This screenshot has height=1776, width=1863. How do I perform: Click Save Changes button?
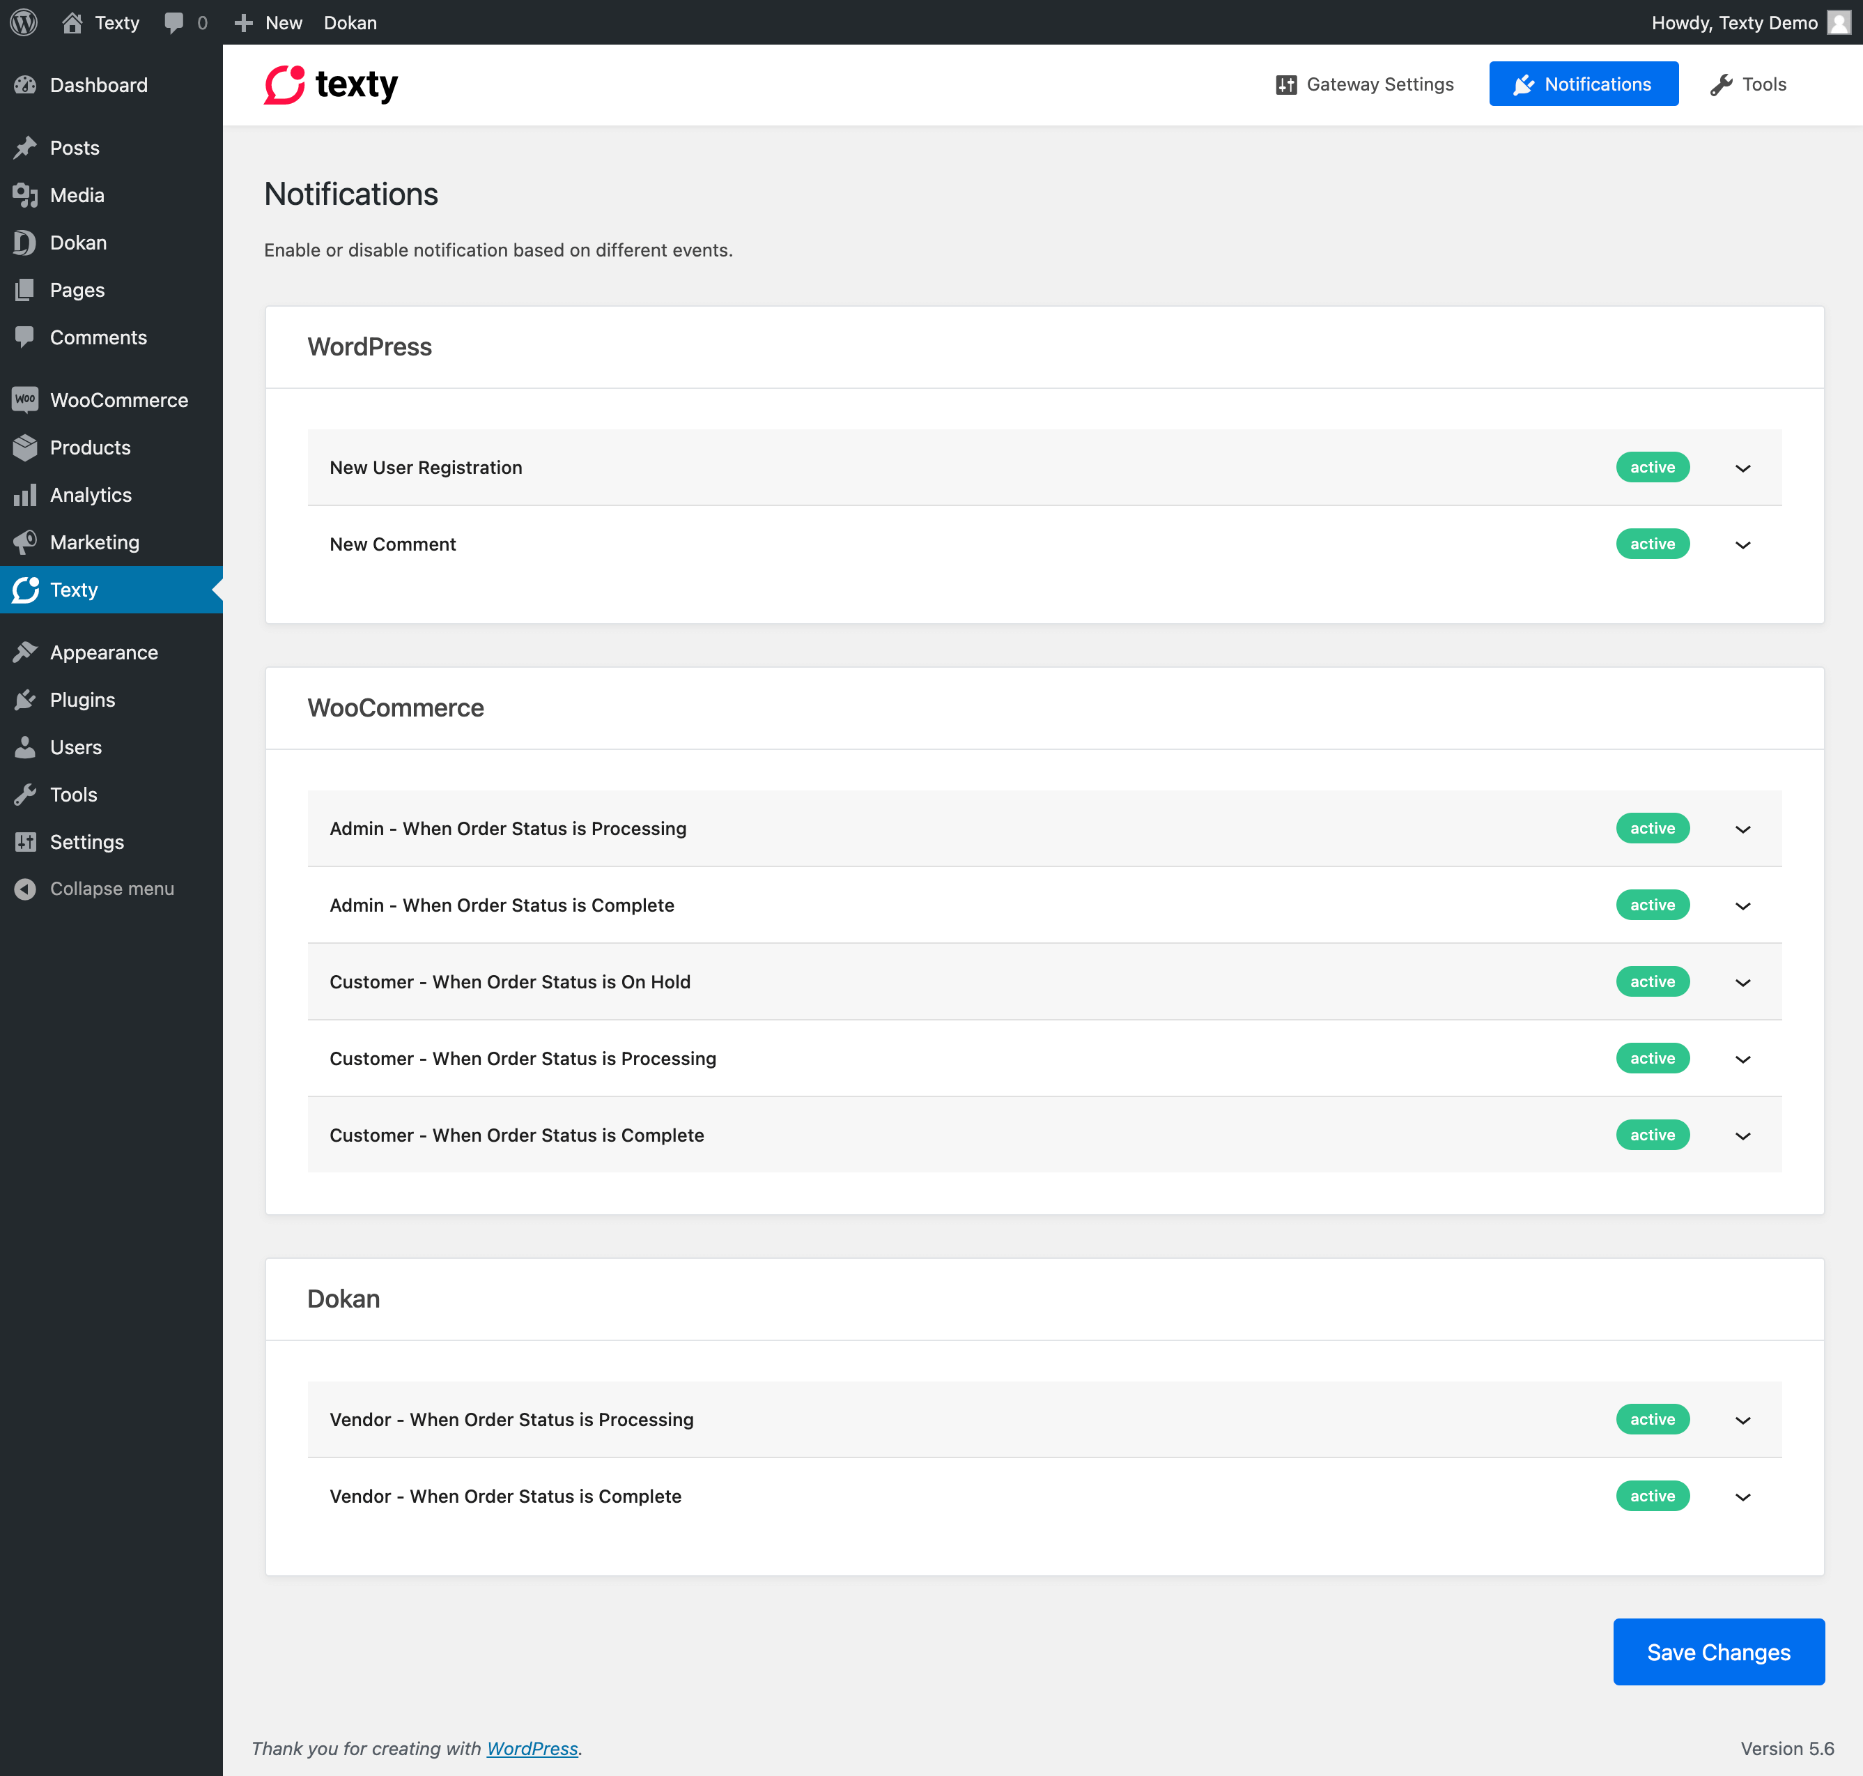pyautogui.click(x=1718, y=1651)
